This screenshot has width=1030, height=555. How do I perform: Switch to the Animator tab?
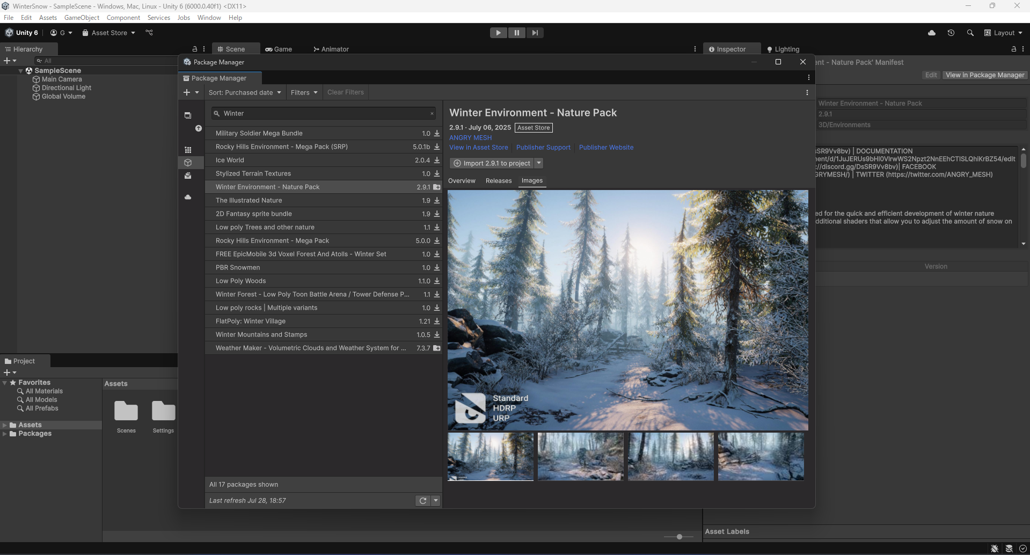tap(331, 49)
